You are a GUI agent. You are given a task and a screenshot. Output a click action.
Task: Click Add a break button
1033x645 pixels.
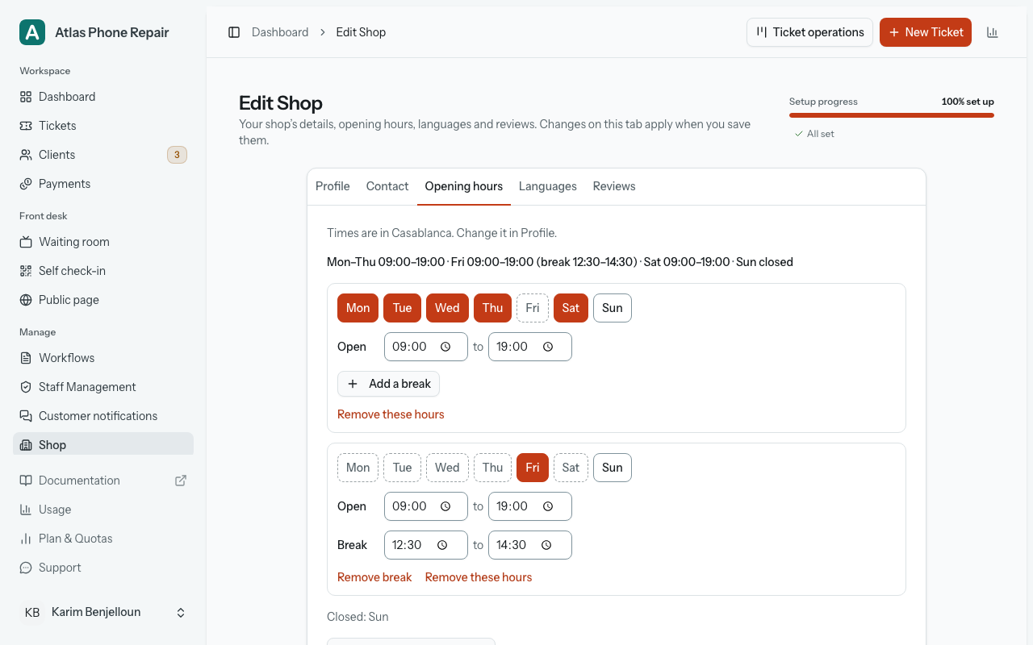(388, 384)
